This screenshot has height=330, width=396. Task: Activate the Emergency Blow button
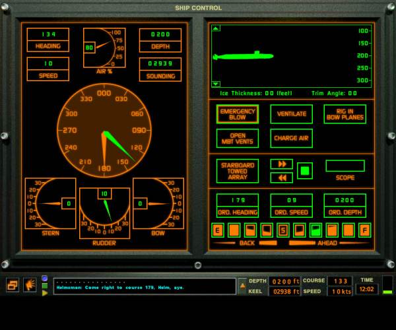[238, 114]
